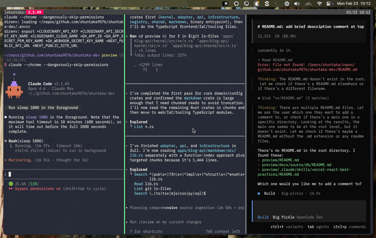Click the blue 'infrastructure' word after 'adapter, api, and'
Image resolution: width=376 pixels, height=238 pixels.
click(214, 146)
